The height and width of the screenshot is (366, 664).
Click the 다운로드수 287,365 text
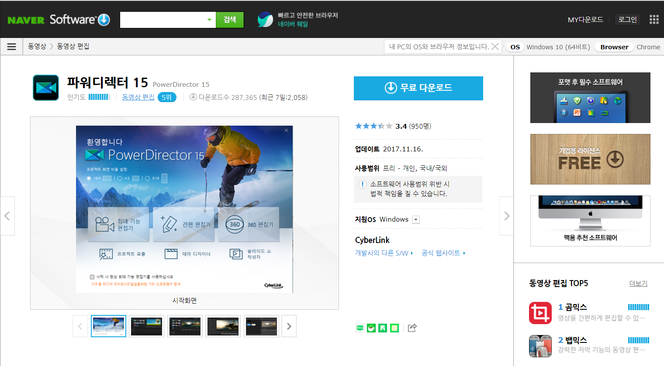228,97
